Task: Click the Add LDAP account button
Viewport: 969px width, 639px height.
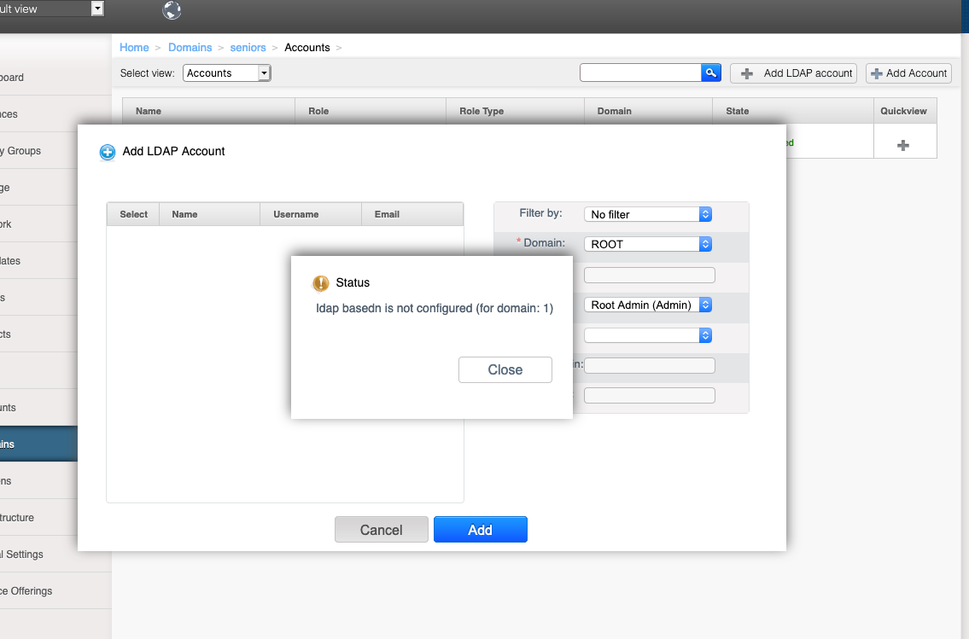Action: pyautogui.click(x=793, y=73)
